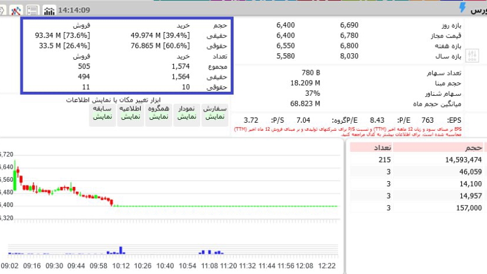Click the 10:12 time axis label
Viewport: 487px width, 274px height.
pos(121,266)
